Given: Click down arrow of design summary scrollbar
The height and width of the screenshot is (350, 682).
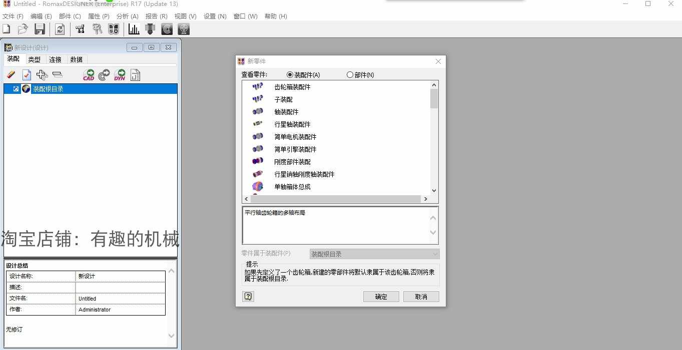Looking at the screenshot, I should point(172,336).
